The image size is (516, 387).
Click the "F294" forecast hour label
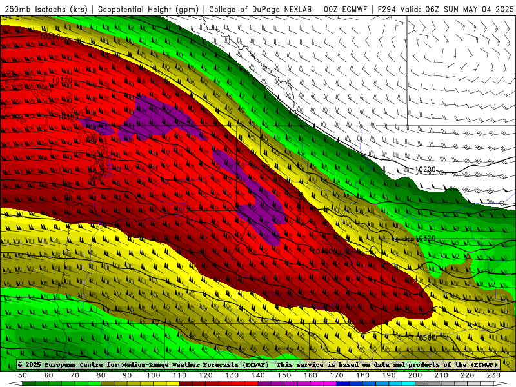[x=386, y=9]
